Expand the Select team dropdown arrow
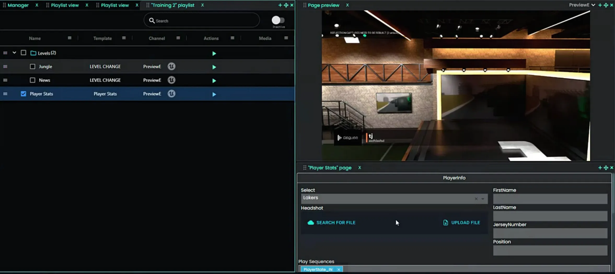Viewport: 615px width, 274px height. (483, 199)
